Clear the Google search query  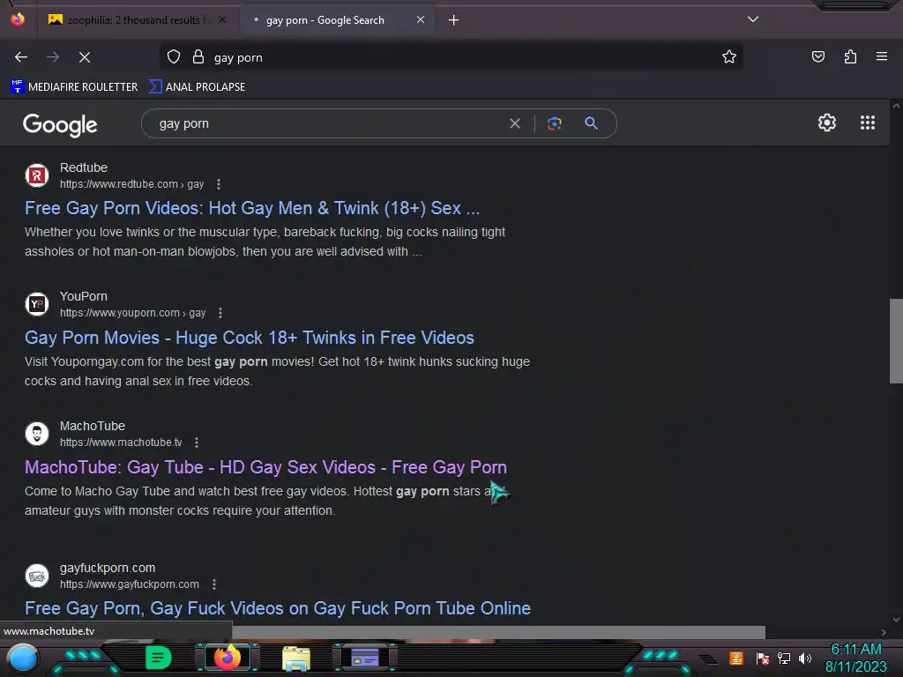tap(515, 123)
